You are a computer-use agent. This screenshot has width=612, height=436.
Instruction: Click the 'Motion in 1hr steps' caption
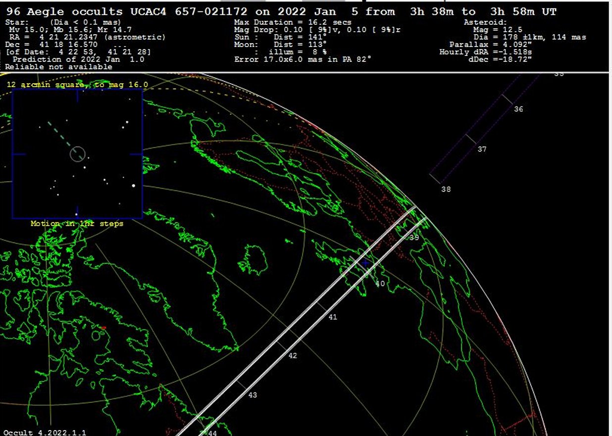[x=77, y=223]
